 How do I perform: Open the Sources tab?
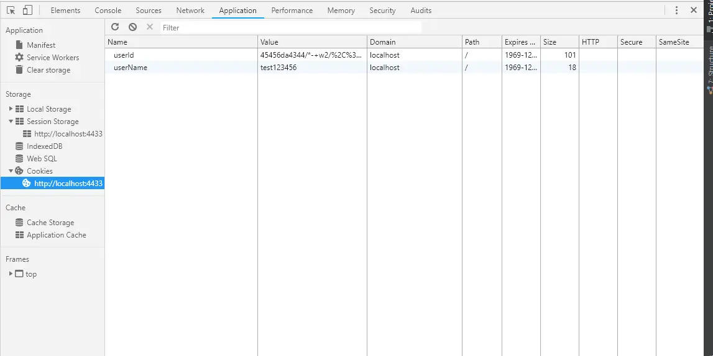[x=148, y=10]
